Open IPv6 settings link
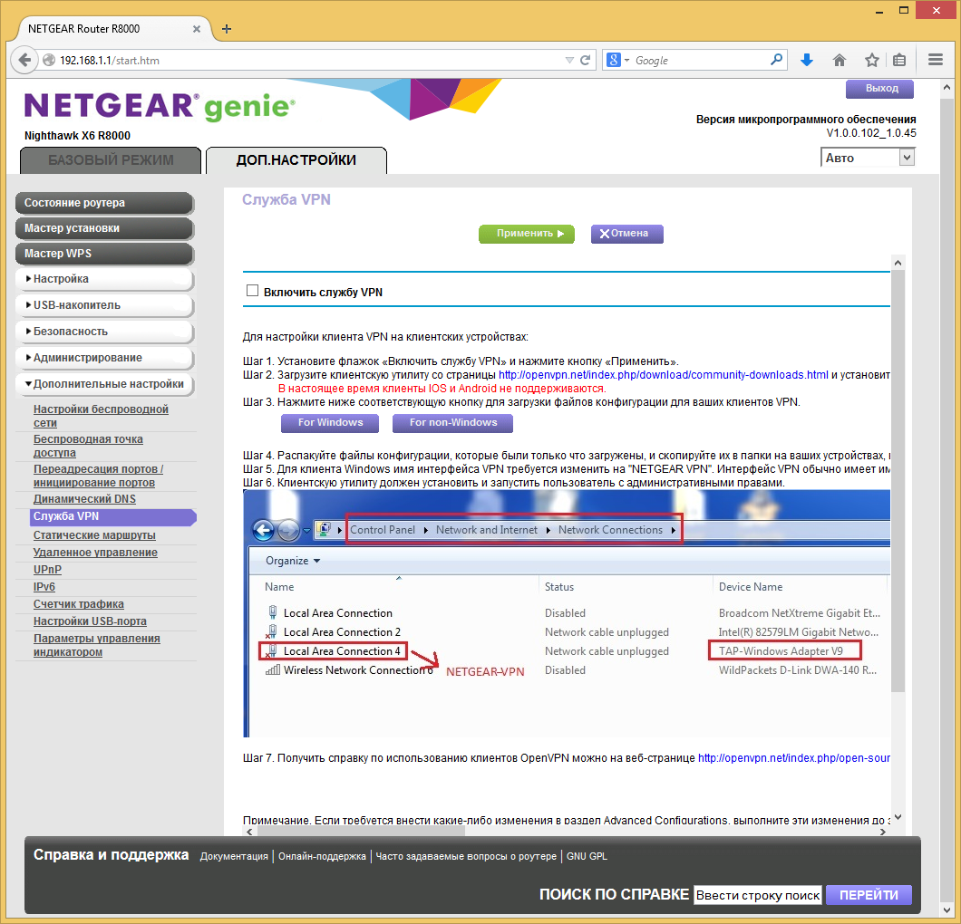Screen dimensions: 961x924 pos(44,587)
